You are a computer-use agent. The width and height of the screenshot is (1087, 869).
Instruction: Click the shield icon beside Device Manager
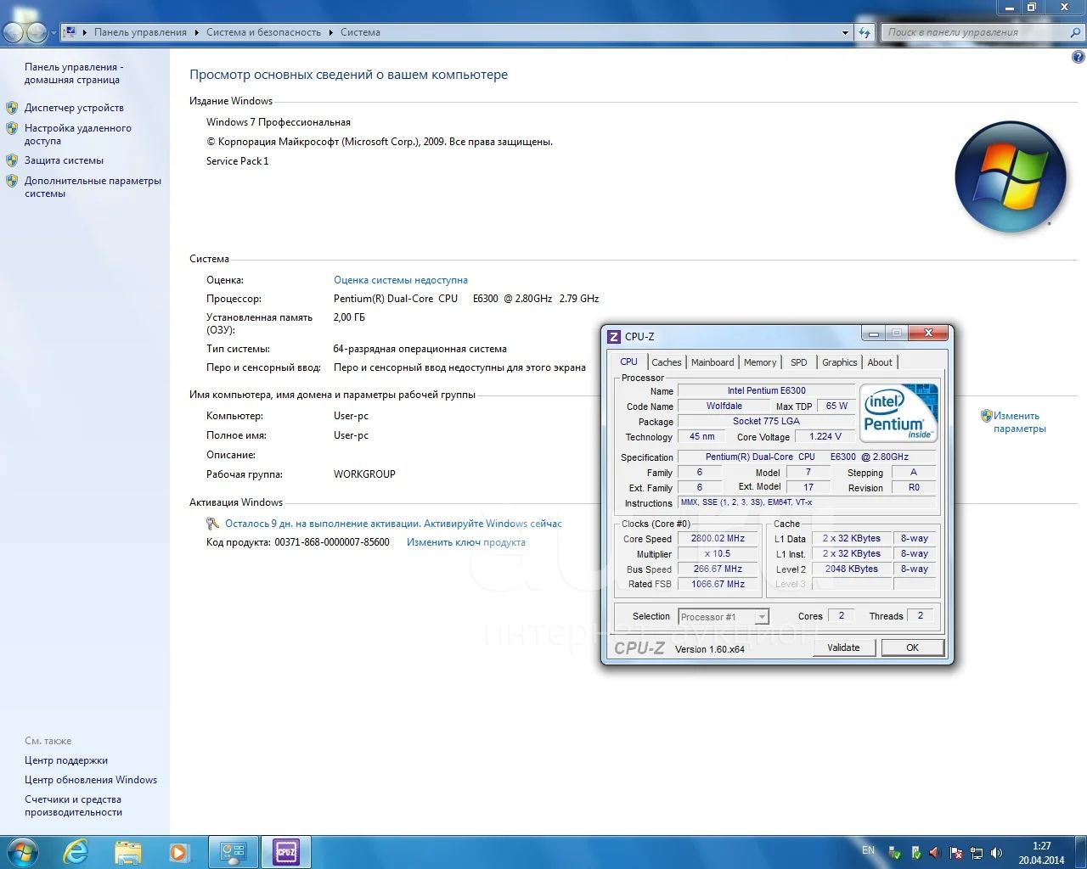pos(12,108)
